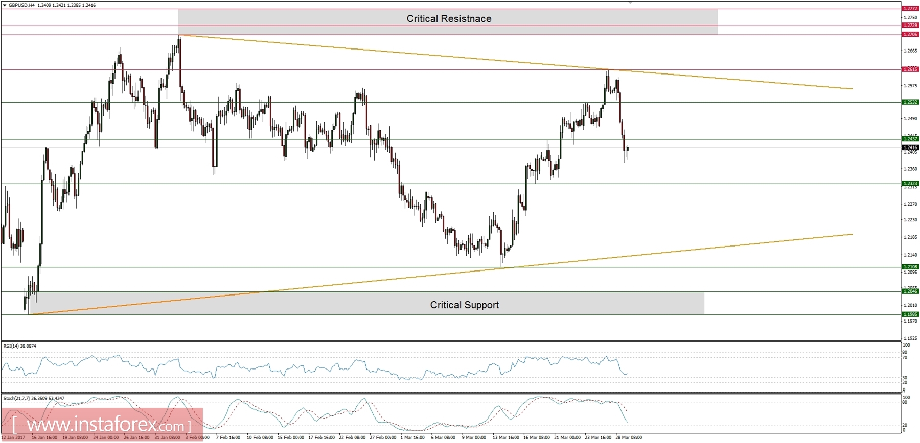Click the GBPUSD,H4 chart title dropdown arrow
Viewport: 920px width, 443px height.
[x=5, y=5]
